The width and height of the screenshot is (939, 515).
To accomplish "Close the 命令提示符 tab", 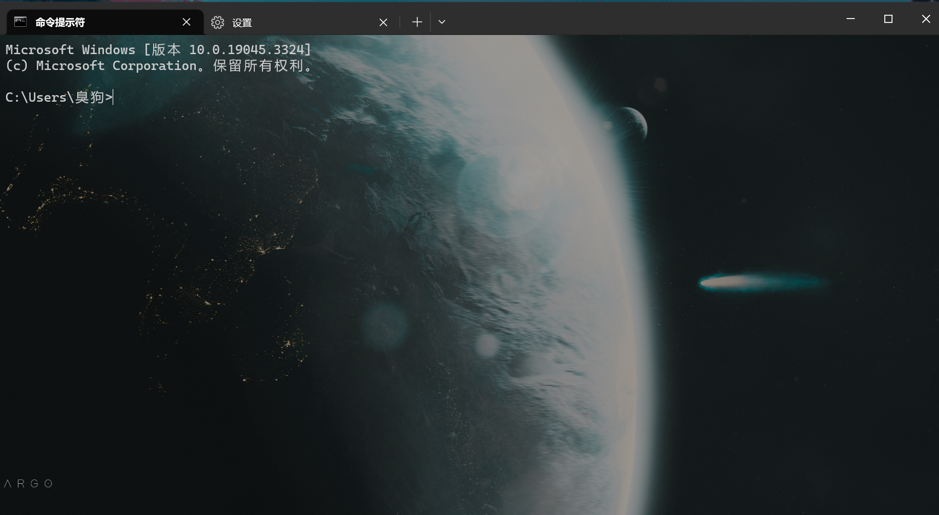I will click(x=186, y=22).
